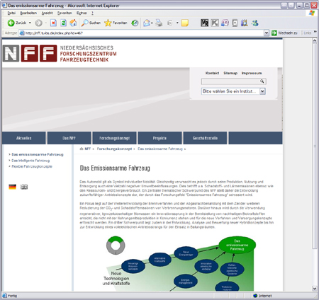This screenshot has width=319, height=300.
Task: Open the Suchen search toolbar button
Action: pyautogui.click(x=91, y=23)
